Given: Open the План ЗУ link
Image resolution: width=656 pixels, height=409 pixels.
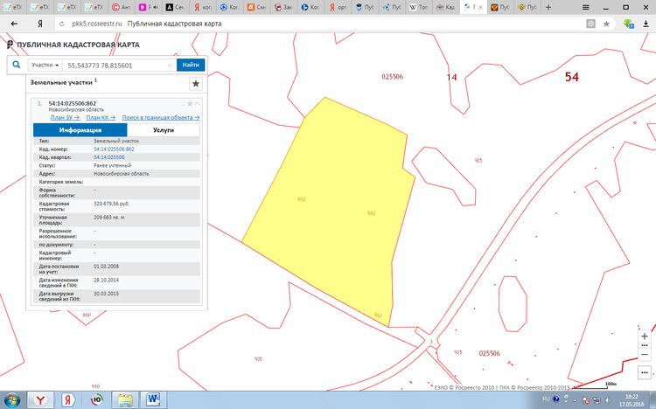Looking at the screenshot, I should (x=66, y=117).
